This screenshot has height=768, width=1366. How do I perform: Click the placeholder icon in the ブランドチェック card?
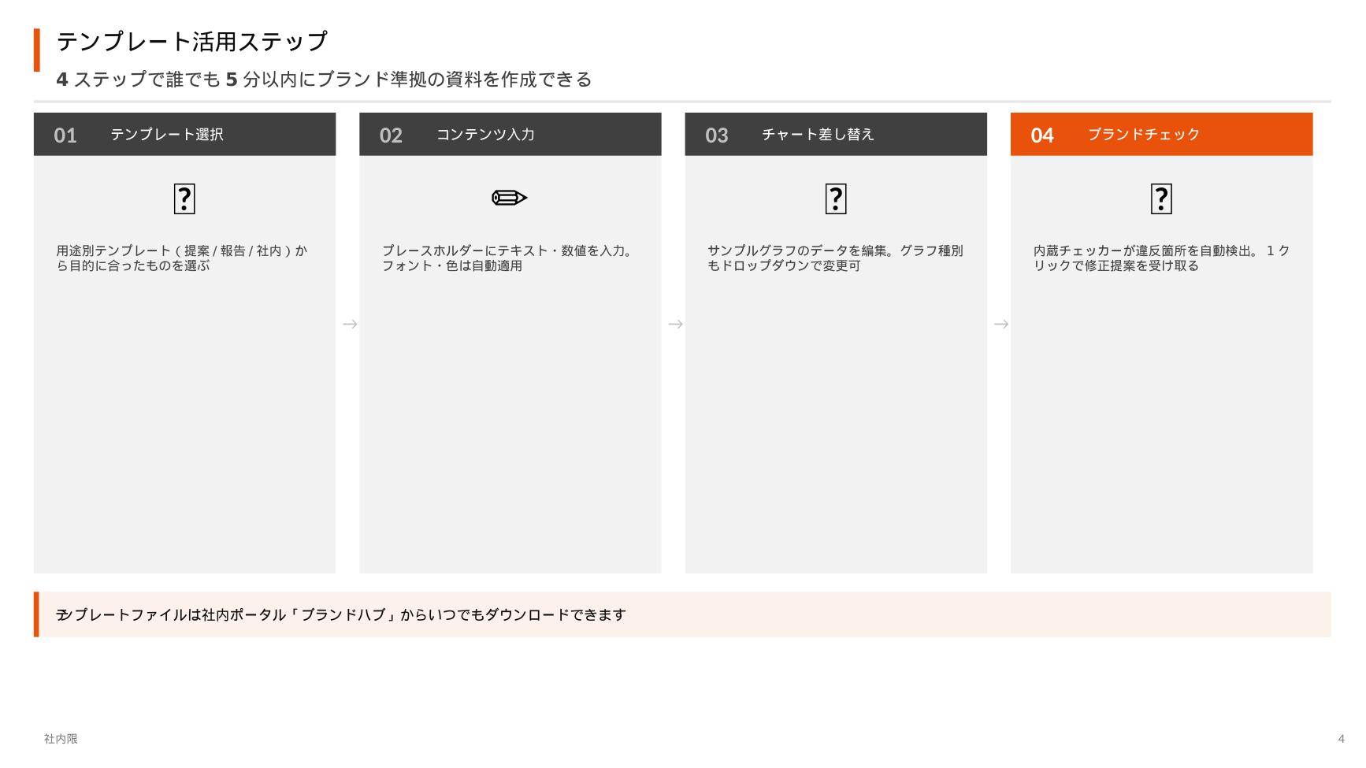[x=1160, y=198]
